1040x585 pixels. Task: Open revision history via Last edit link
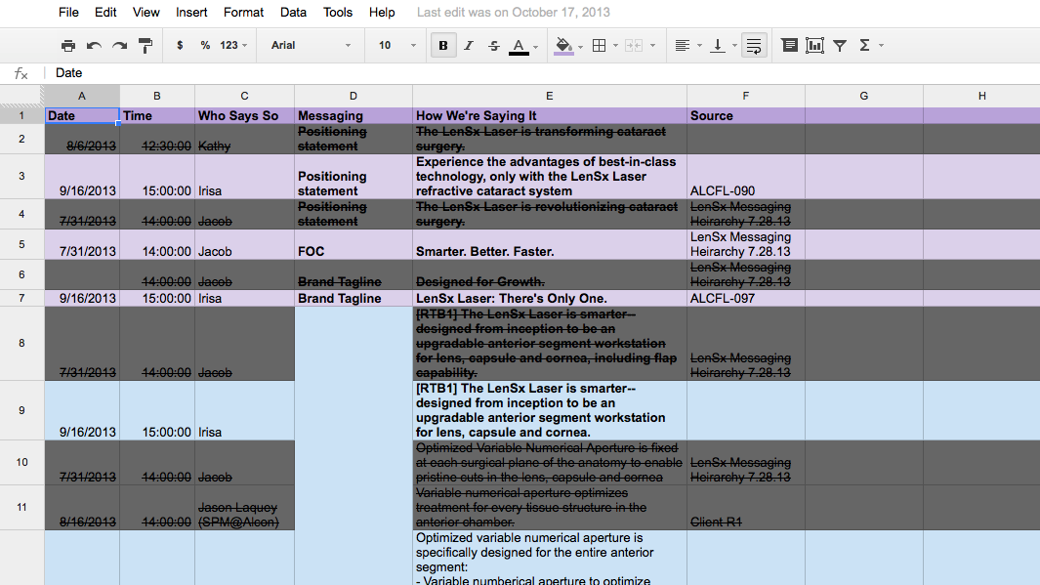click(514, 13)
